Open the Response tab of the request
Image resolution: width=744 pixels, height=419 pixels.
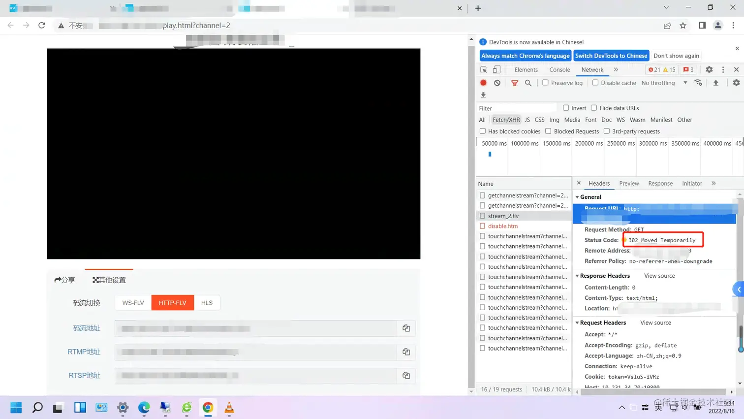point(660,184)
